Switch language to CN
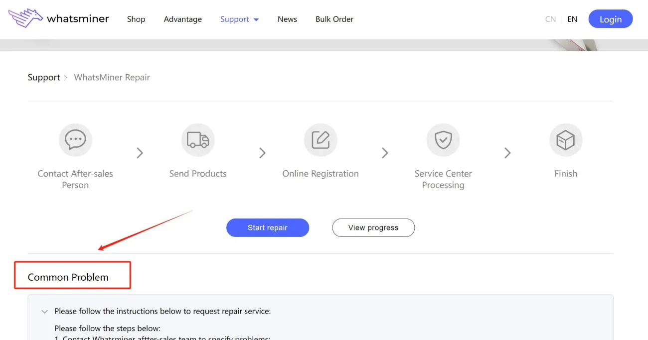The height and width of the screenshot is (340, 648). 550,19
